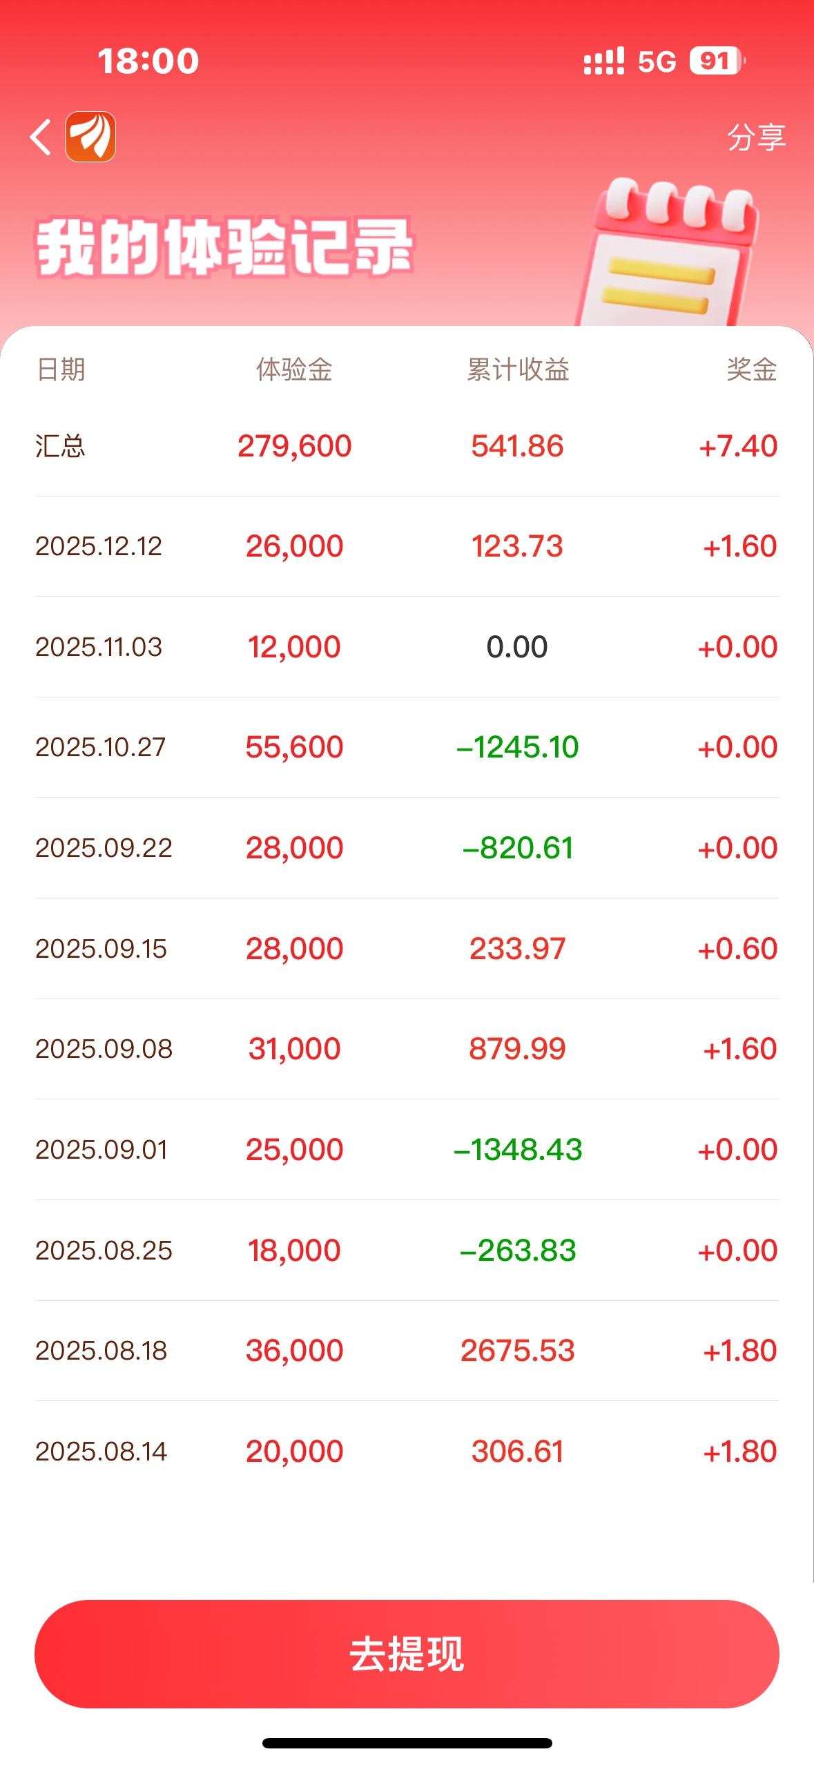Tap the -1348.43 loss value
The image size is (814, 1765).
point(517,1150)
